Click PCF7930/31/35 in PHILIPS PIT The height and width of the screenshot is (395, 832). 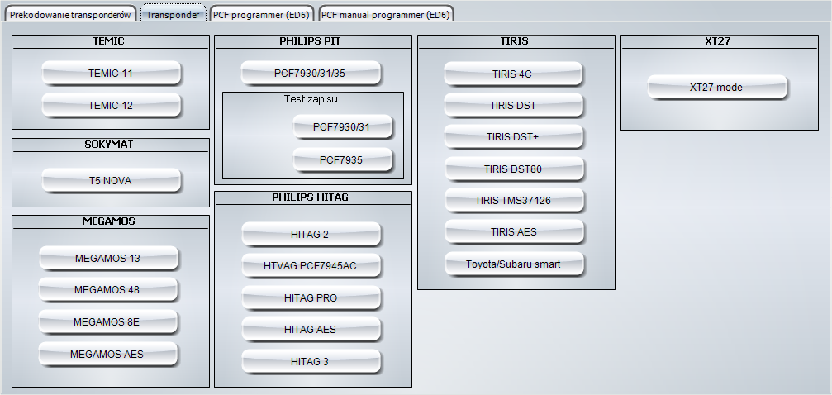[x=311, y=73]
